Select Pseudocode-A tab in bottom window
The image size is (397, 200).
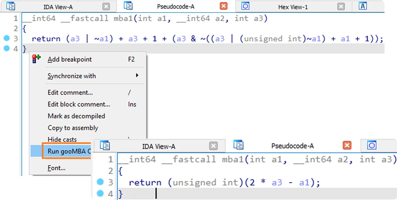tap(292, 146)
